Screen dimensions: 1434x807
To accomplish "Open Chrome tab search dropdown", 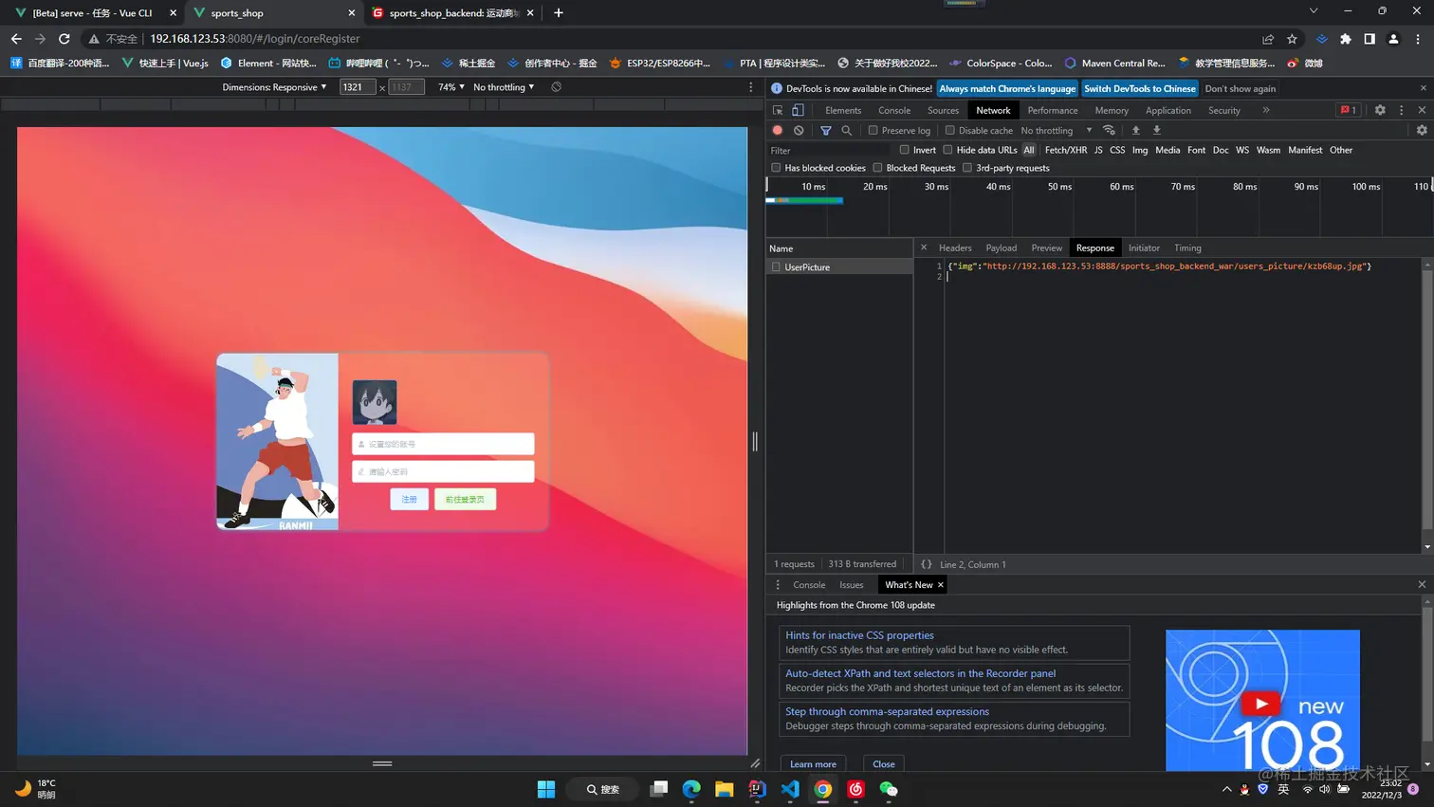I will click(x=1314, y=11).
